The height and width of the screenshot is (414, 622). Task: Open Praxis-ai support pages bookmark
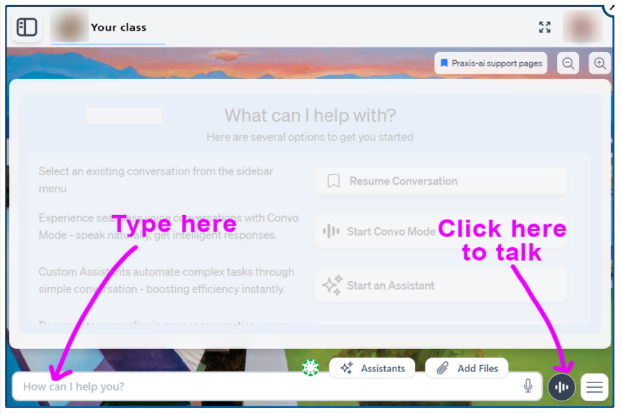click(491, 63)
